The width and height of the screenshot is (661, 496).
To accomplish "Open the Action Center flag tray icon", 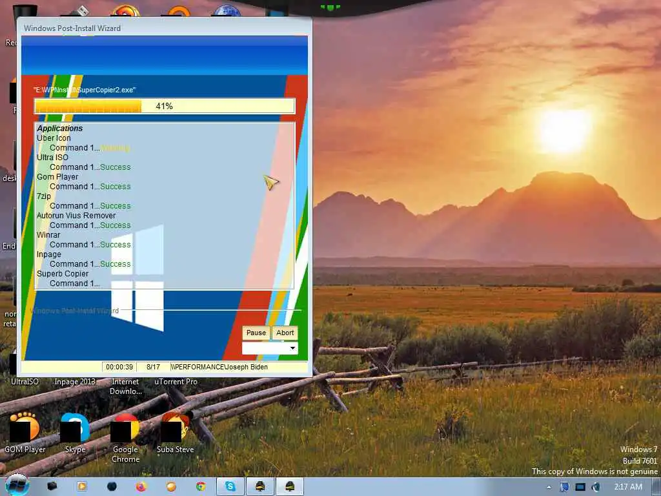I will point(564,487).
